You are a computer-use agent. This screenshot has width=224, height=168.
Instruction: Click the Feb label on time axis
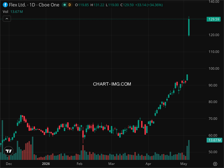click(79, 164)
